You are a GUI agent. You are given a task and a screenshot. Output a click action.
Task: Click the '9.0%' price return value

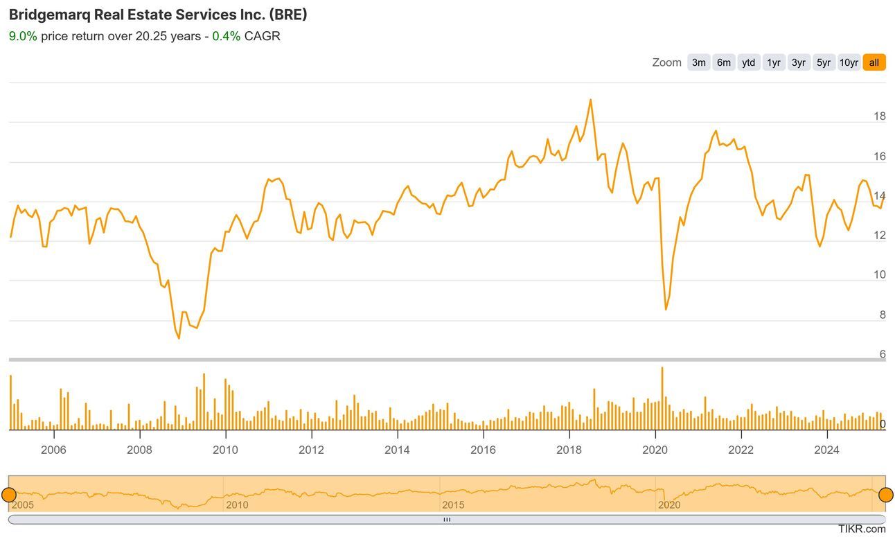tap(23, 36)
